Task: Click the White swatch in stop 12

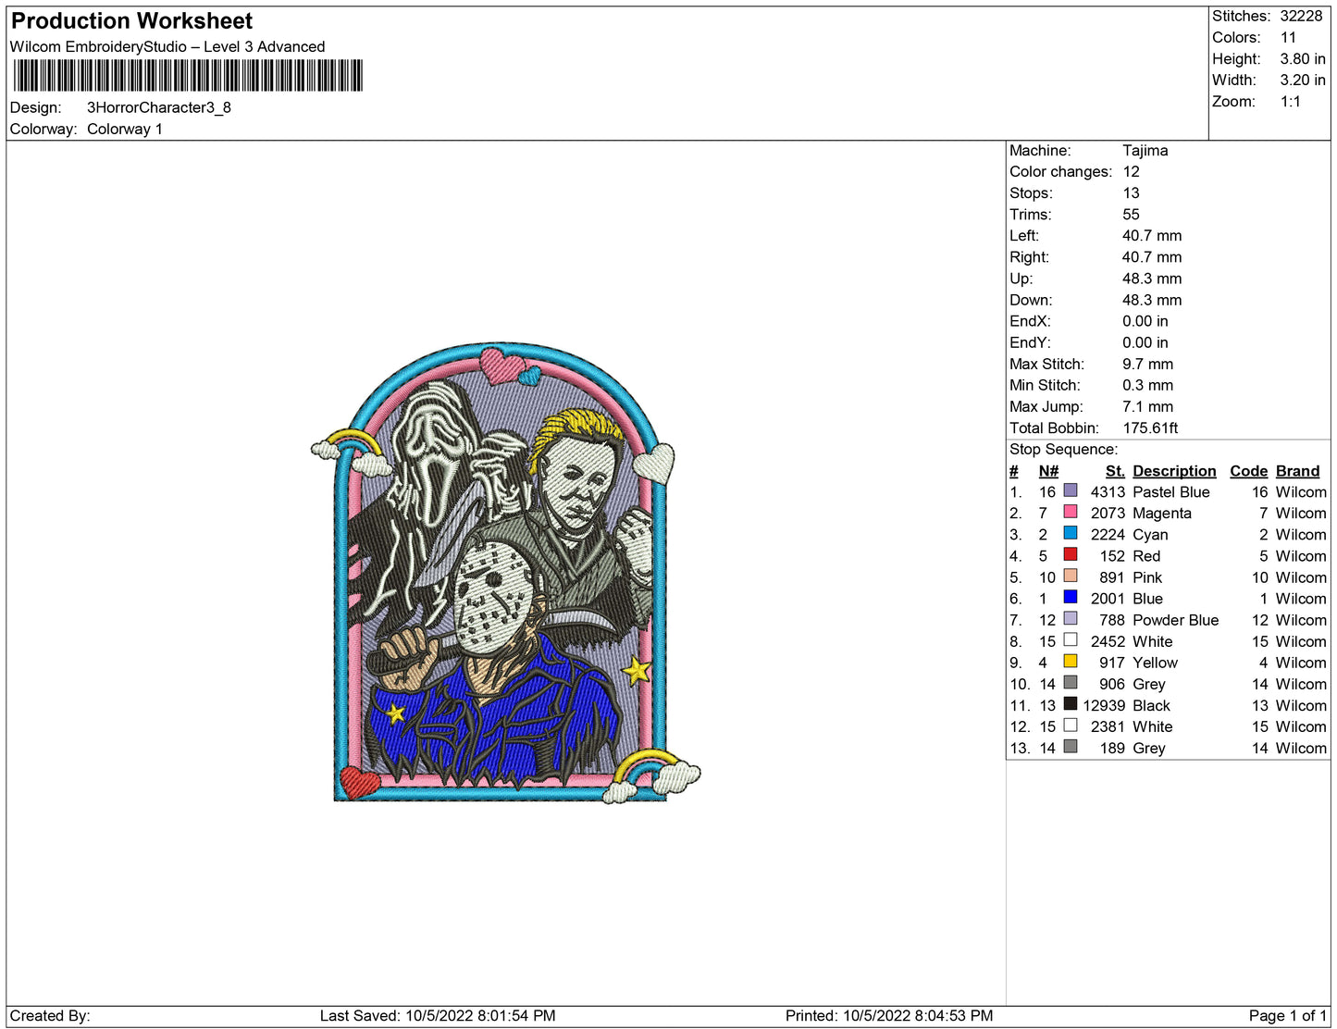Action: (x=1071, y=725)
